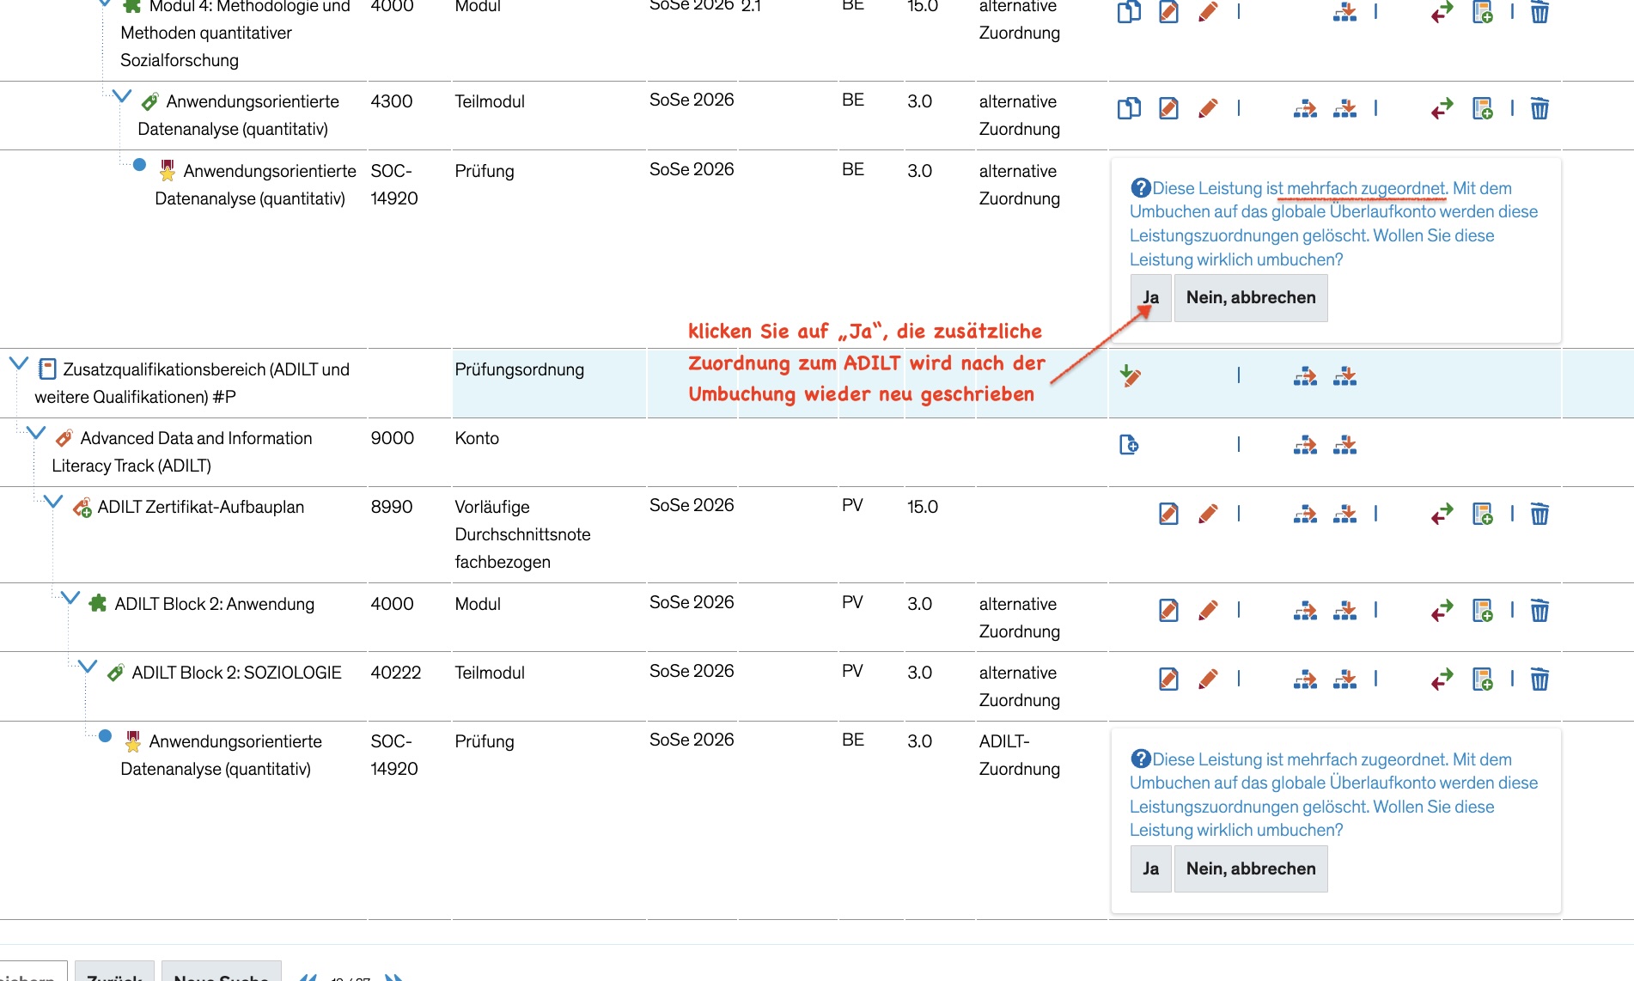
Task: Click the pencil with green arrow icon in the Prüfungsordnung row
Action: click(x=1130, y=375)
